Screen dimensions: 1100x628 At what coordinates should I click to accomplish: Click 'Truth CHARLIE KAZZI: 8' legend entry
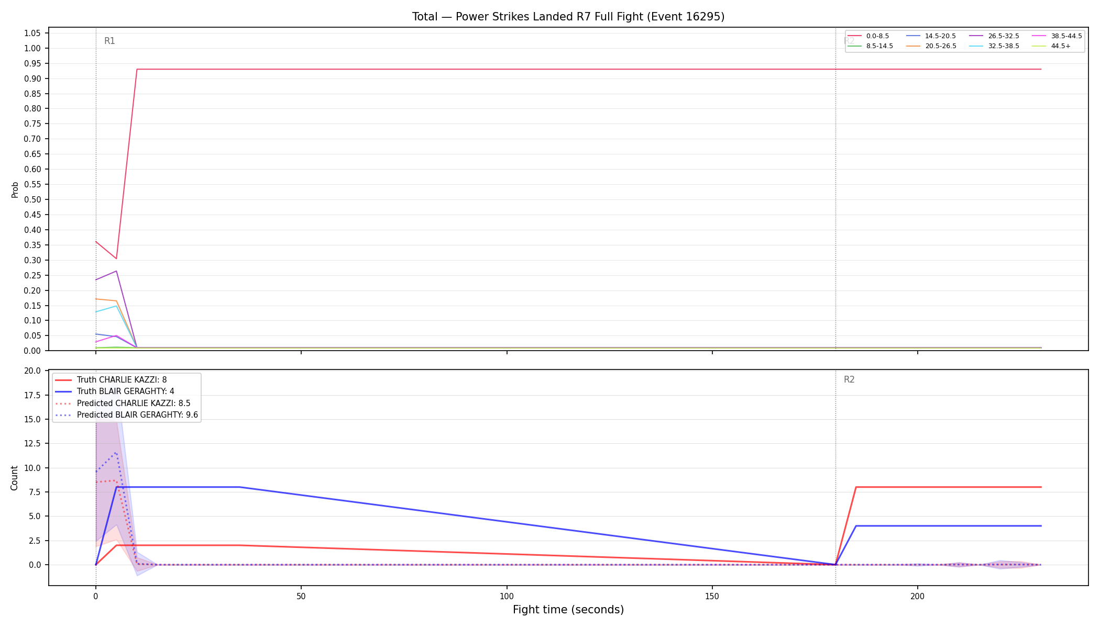pyautogui.click(x=111, y=380)
